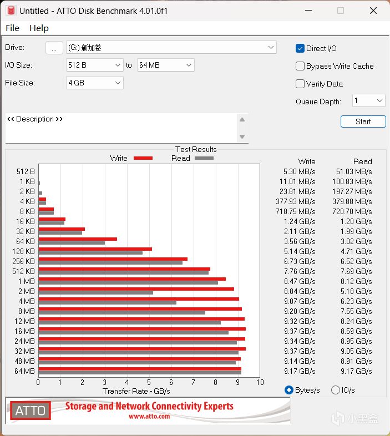
Task: Click the 23.81 MB/s write value
Action: (297, 191)
